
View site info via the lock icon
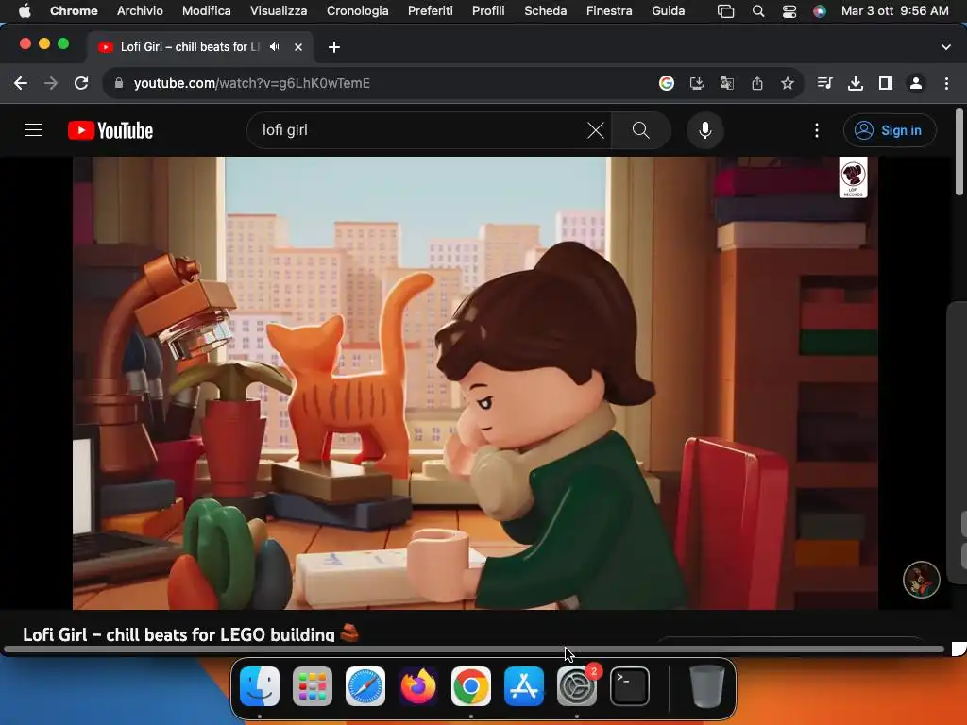pos(119,83)
